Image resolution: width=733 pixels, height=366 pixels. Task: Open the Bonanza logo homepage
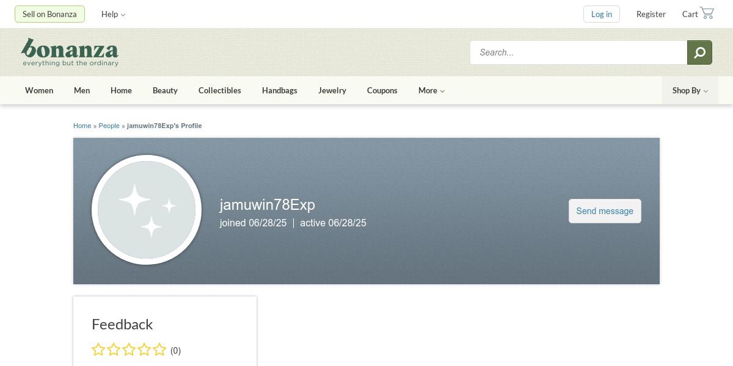70,52
